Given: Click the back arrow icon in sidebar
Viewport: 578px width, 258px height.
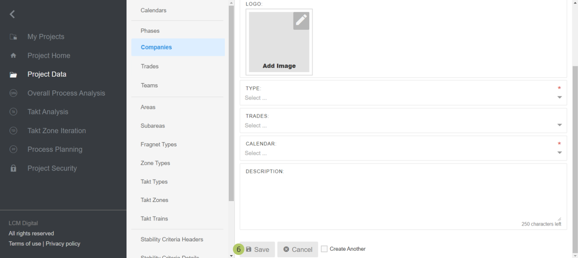Looking at the screenshot, I should tap(13, 14).
